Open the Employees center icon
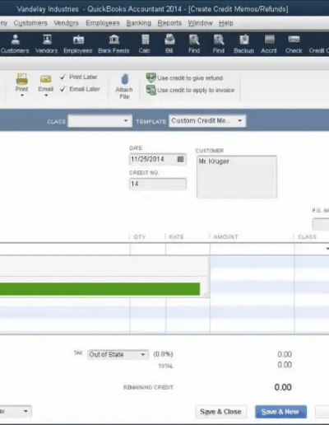The image size is (329, 425). pyautogui.click(x=78, y=44)
